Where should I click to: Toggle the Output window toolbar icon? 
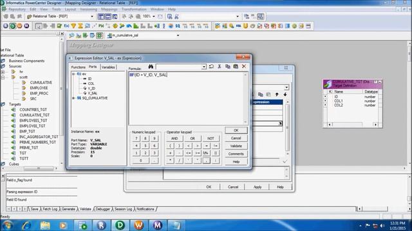click(x=108, y=17)
